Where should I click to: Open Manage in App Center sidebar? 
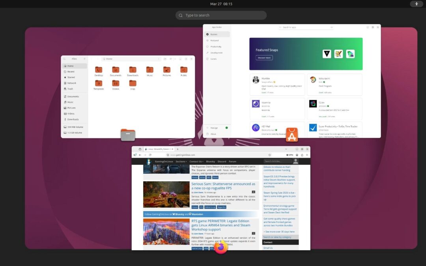(217, 128)
